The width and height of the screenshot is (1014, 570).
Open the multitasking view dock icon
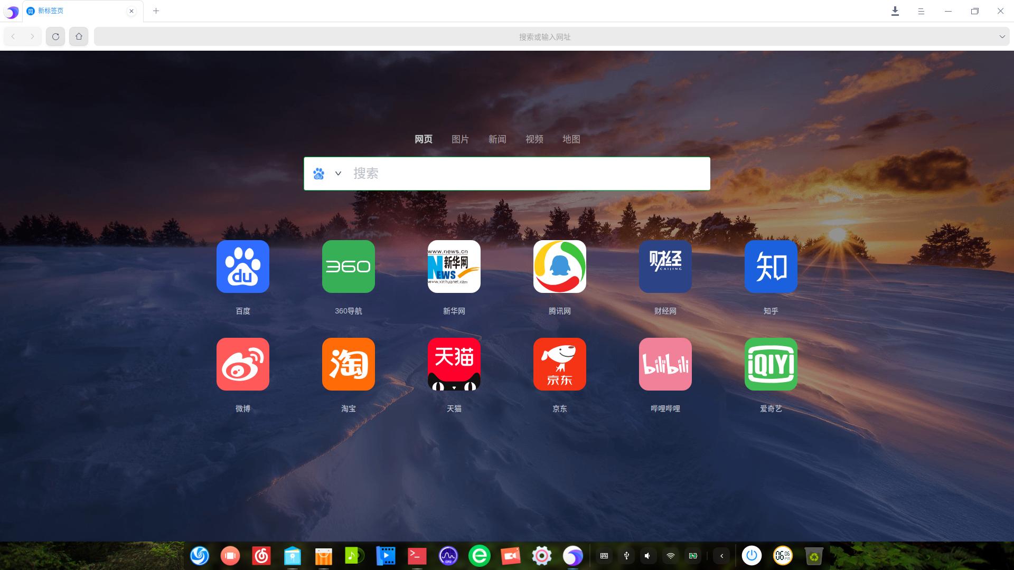click(x=230, y=555)
